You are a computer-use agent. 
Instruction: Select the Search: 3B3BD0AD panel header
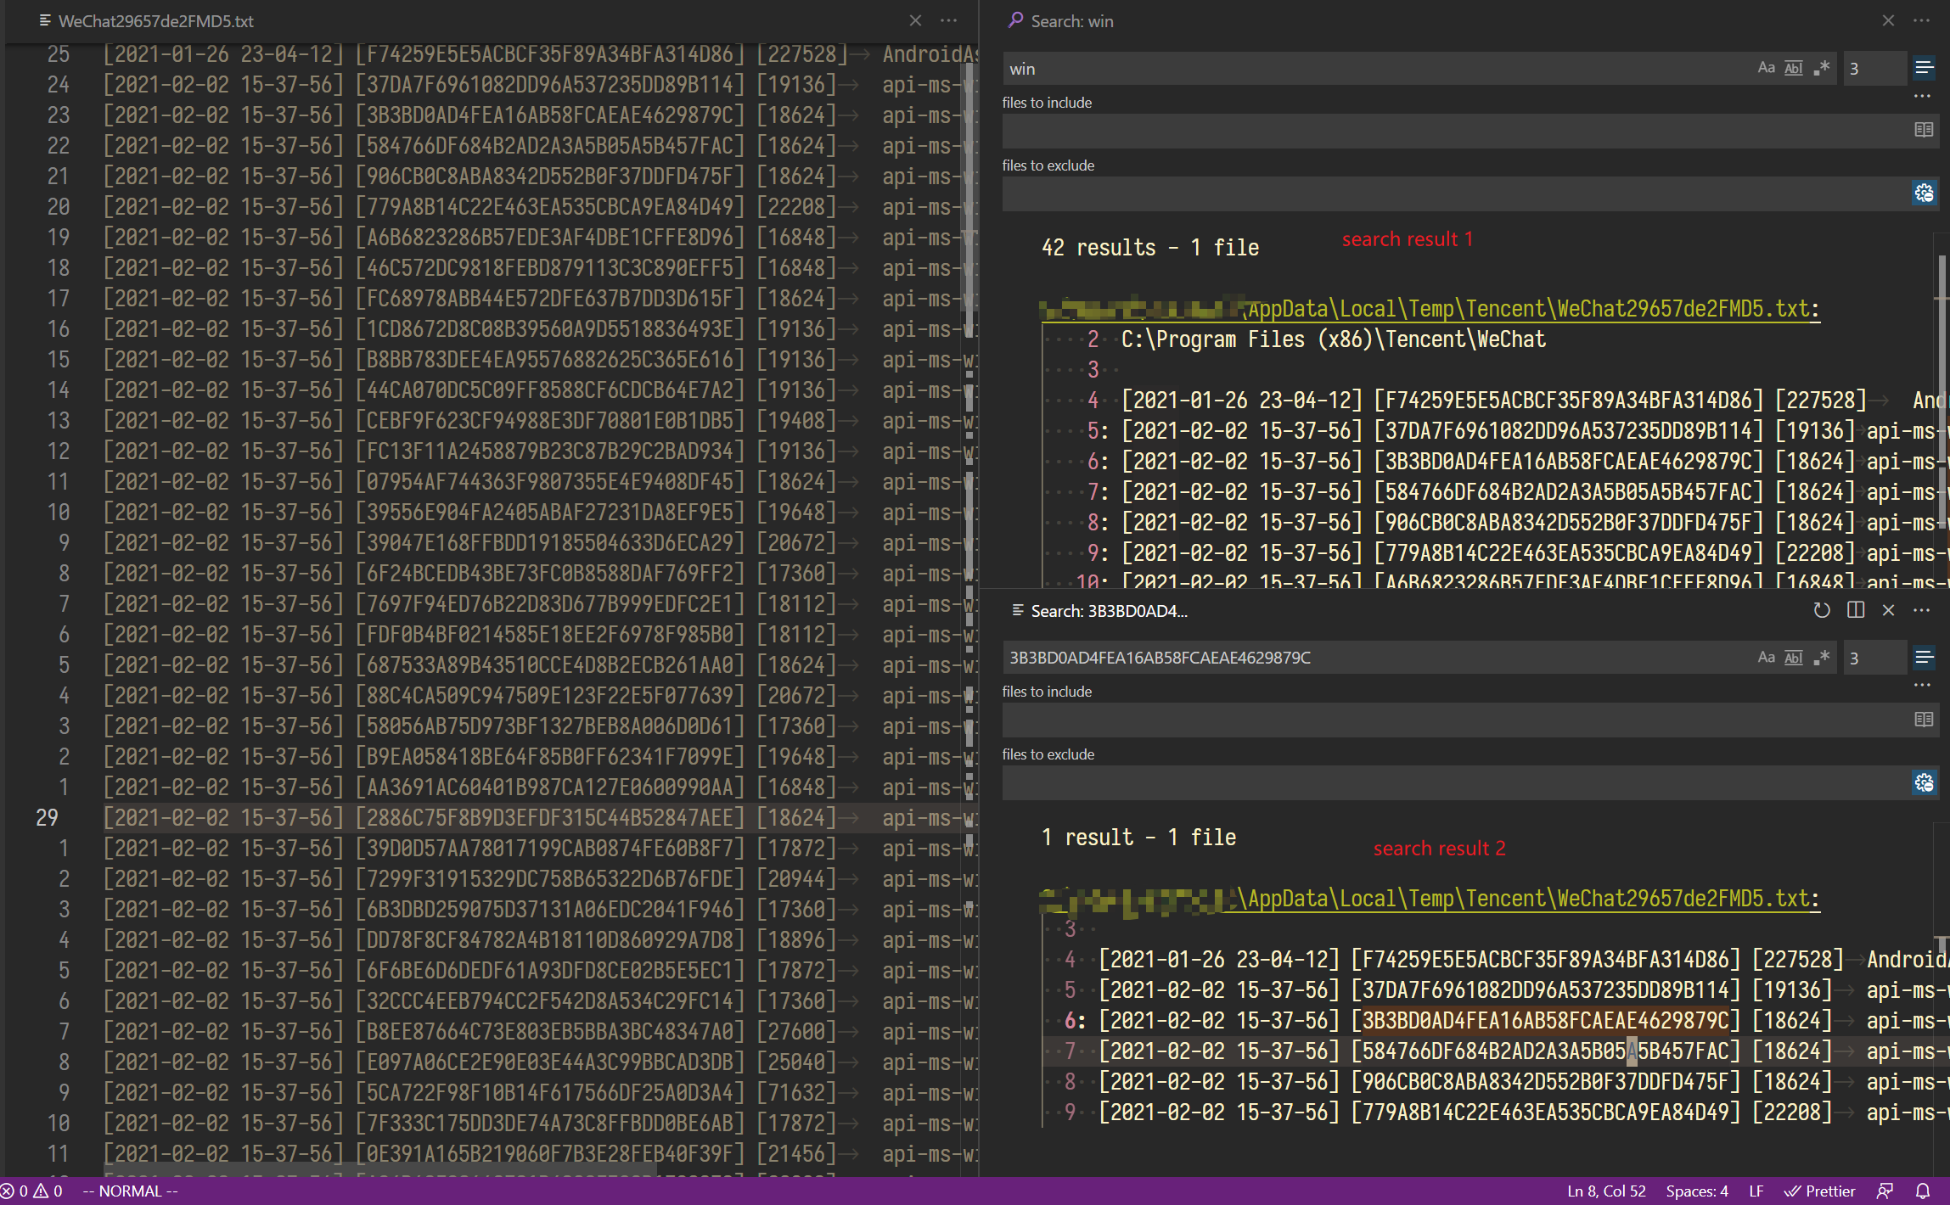pos(1108,610)
